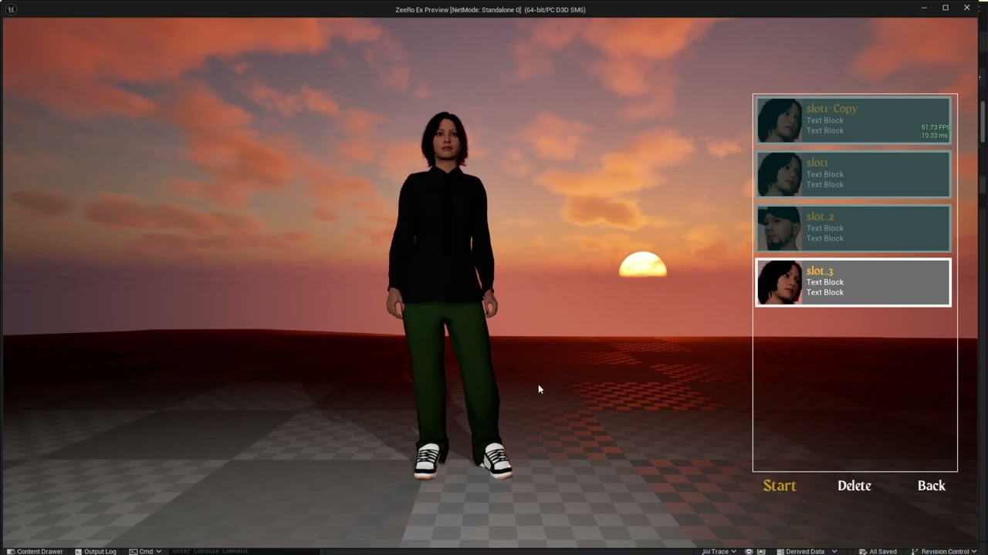Click second Text Block under slot_2

coord(825,238)
